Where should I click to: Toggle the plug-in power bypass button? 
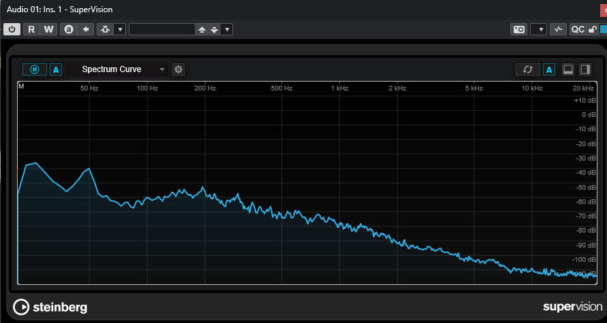click(12, 29)
